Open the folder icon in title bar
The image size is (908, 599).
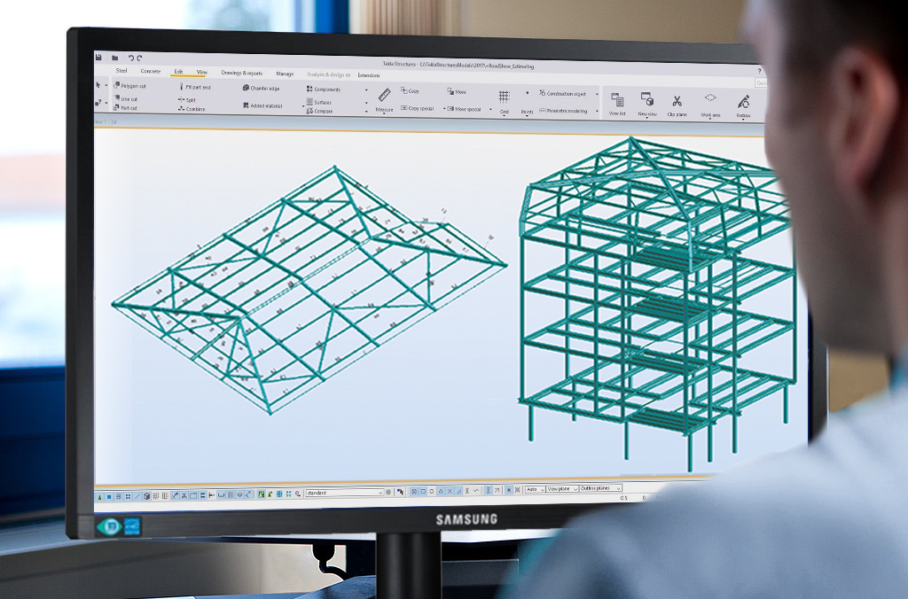coord(114,58)
